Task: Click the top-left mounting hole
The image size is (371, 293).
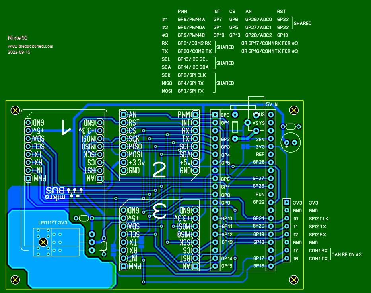Action: (15, 110)
